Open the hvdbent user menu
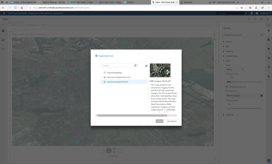Screen dimensions: 272x164 coord(265,13)
